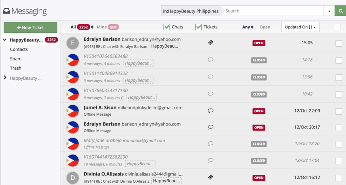Open the Contacts link in sidebar

(x=19, y=49)
